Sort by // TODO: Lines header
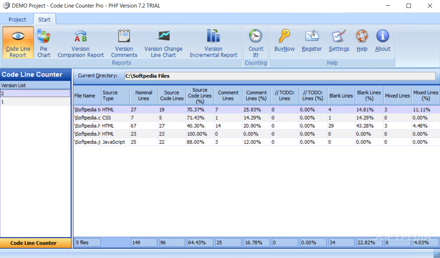The image size is (440, 258). pyautogui.click(x=284, y=96)
